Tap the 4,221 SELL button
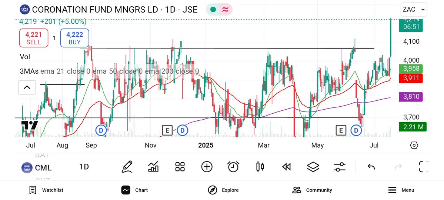The width and height of the screenshot is (444, 200). click(x=34, y=38)
